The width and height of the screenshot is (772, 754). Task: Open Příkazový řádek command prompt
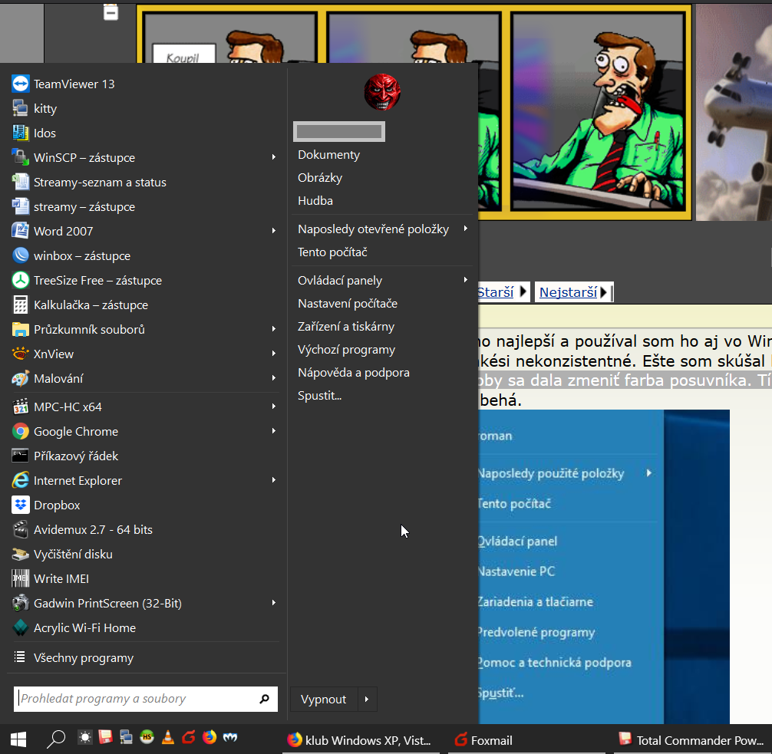coord(144,456)
